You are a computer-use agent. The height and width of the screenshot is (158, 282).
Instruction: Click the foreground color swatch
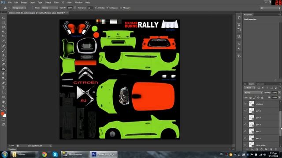click(2, 114)
